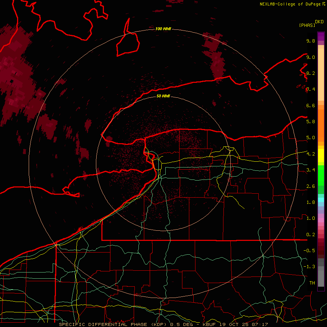327x327 pixels.
Task: Click the 7.4 scale value
Action: (311, 89)
